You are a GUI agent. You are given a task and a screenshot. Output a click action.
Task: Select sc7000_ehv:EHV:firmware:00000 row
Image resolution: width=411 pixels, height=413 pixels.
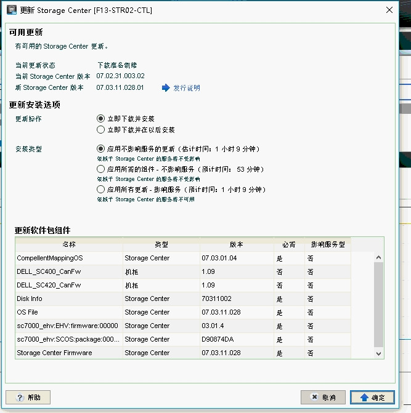point(183,326)
